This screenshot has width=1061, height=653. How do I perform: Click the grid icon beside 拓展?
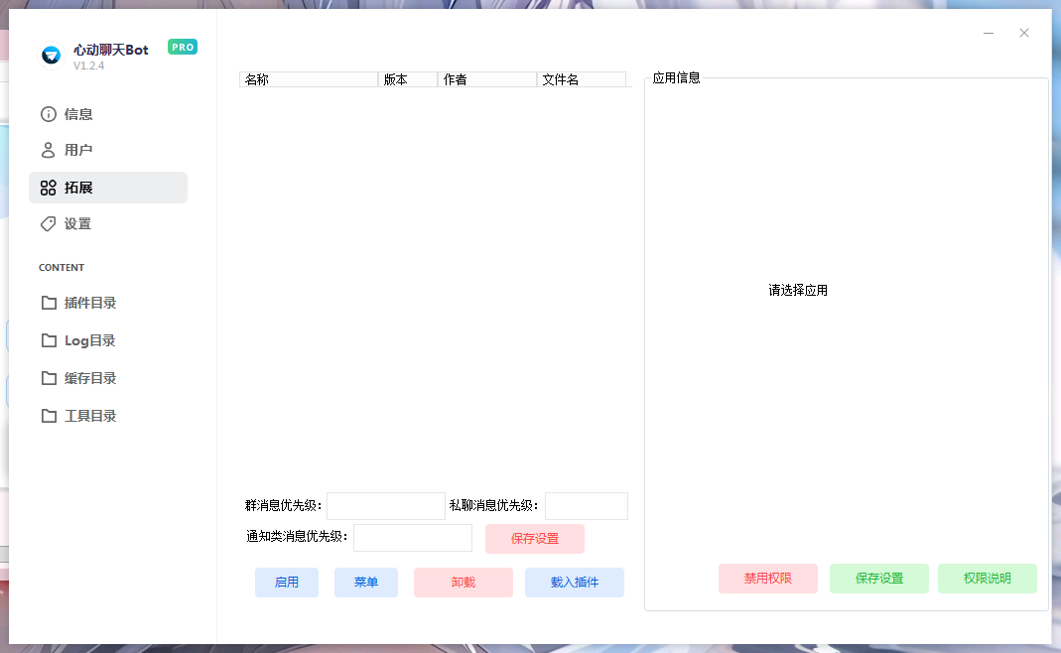48,188
